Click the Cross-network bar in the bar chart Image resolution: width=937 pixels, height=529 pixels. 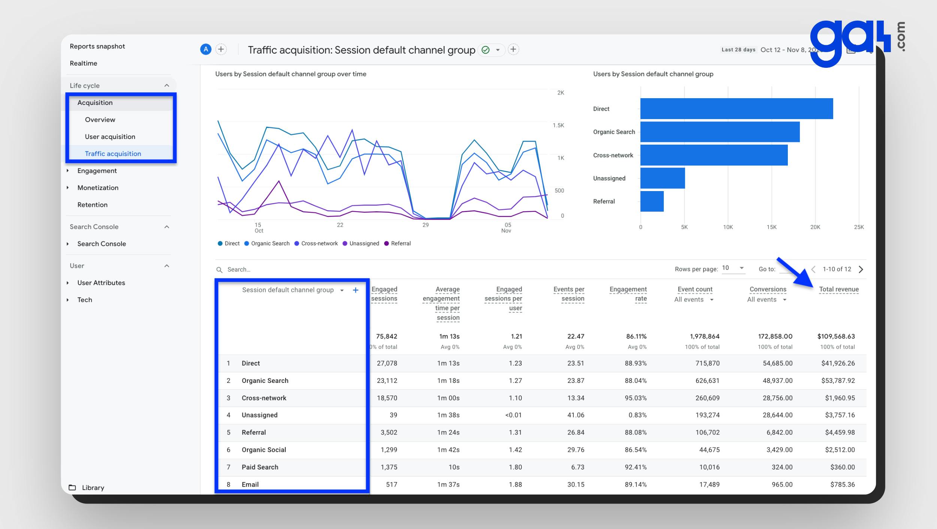pyautogui.click(x=714, y=155)
